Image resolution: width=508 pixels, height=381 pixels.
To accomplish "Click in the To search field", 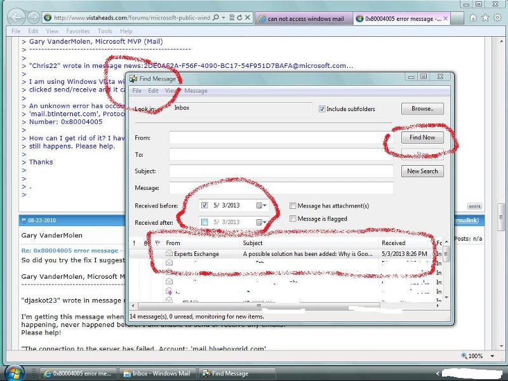I will coord(281,154).
